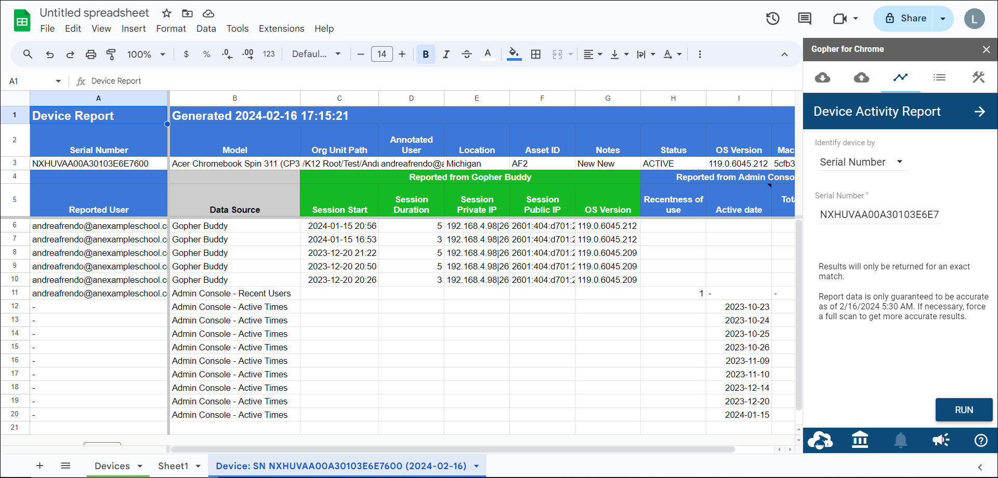Open the text rotation dropdown
This screenshot has height=478, width=998.
coord(673,54)
